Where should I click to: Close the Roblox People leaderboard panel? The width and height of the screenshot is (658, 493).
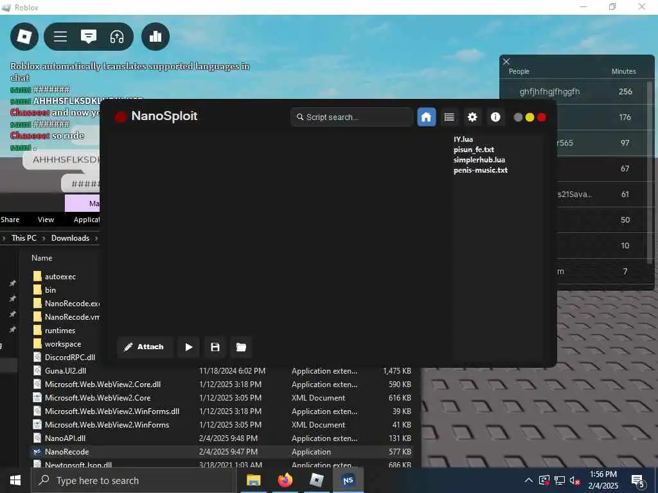pos(506,62)
